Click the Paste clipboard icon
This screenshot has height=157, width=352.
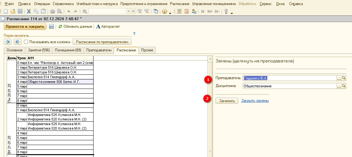[43, 11]
